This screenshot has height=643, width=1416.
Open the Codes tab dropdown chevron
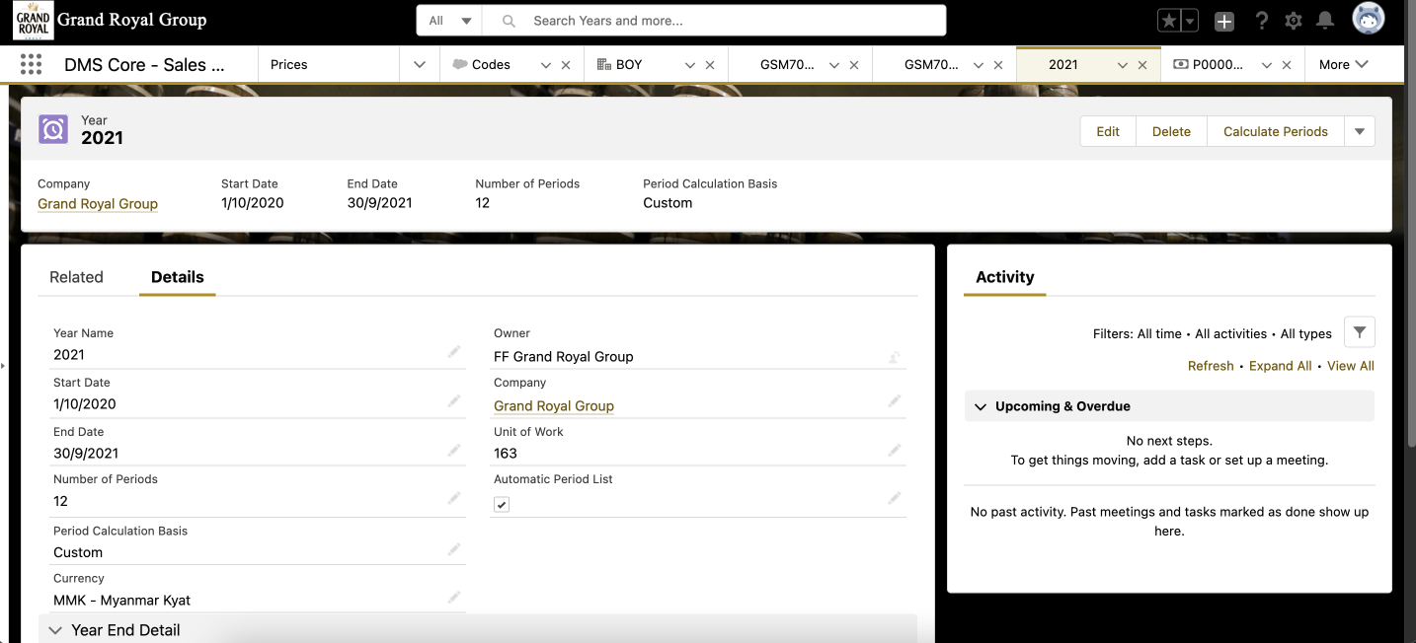[x=545, y=65]
